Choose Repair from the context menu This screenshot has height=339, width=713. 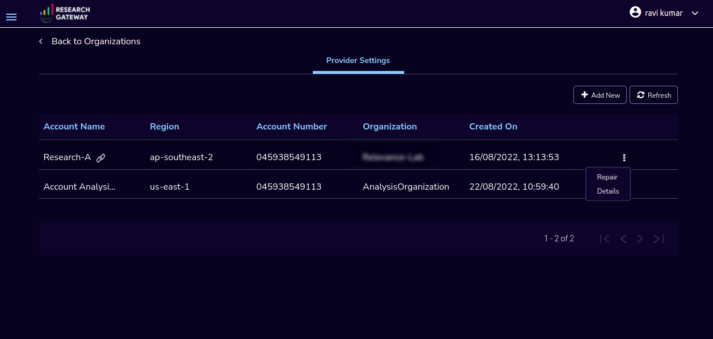[607, 177]
